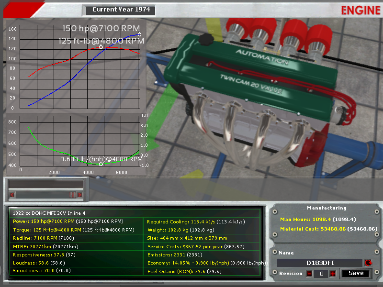Click the left red scroll arrow
383x287 pixels.
[12, 194]
